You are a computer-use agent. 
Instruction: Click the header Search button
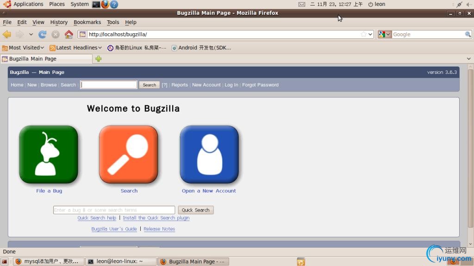point(150,85)
